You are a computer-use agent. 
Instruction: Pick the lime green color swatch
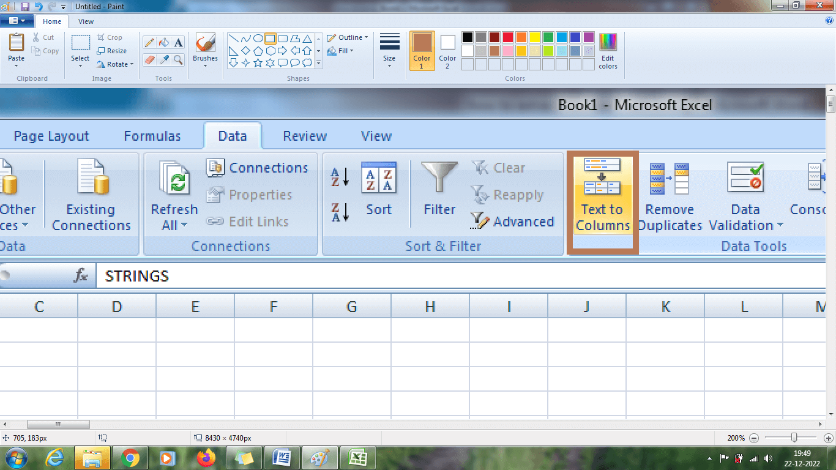pyautogui.click(x=548, y=51)
